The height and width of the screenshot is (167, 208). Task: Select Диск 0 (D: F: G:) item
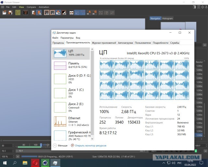(x=71, y=79)
